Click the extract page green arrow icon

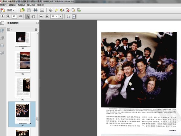coord(79,10)
